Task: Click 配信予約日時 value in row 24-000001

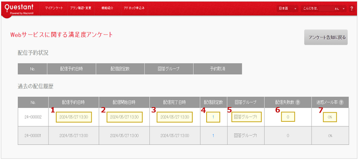Action: [x=73, y=136]
